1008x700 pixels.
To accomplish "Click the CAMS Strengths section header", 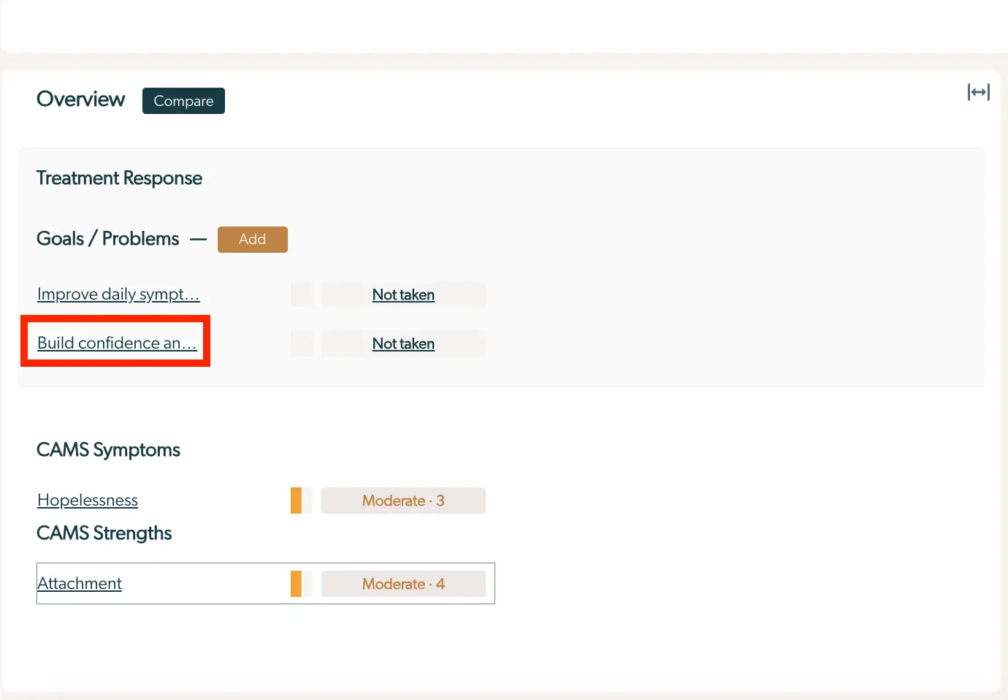I will [104, 533].
